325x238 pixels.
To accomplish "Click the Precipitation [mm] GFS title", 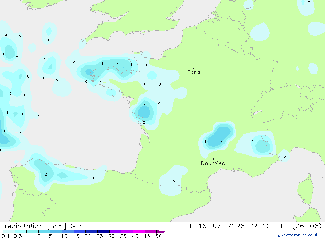I will 42,226.
